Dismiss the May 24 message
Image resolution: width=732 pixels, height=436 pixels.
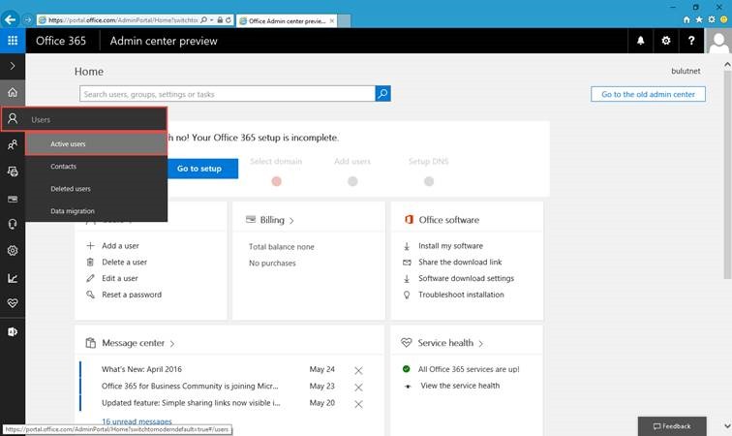pyautogui.click(x=358, y=370)
